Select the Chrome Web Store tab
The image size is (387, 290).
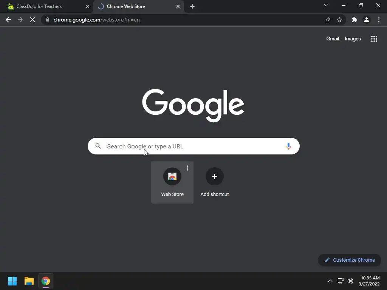click(139, 6)
